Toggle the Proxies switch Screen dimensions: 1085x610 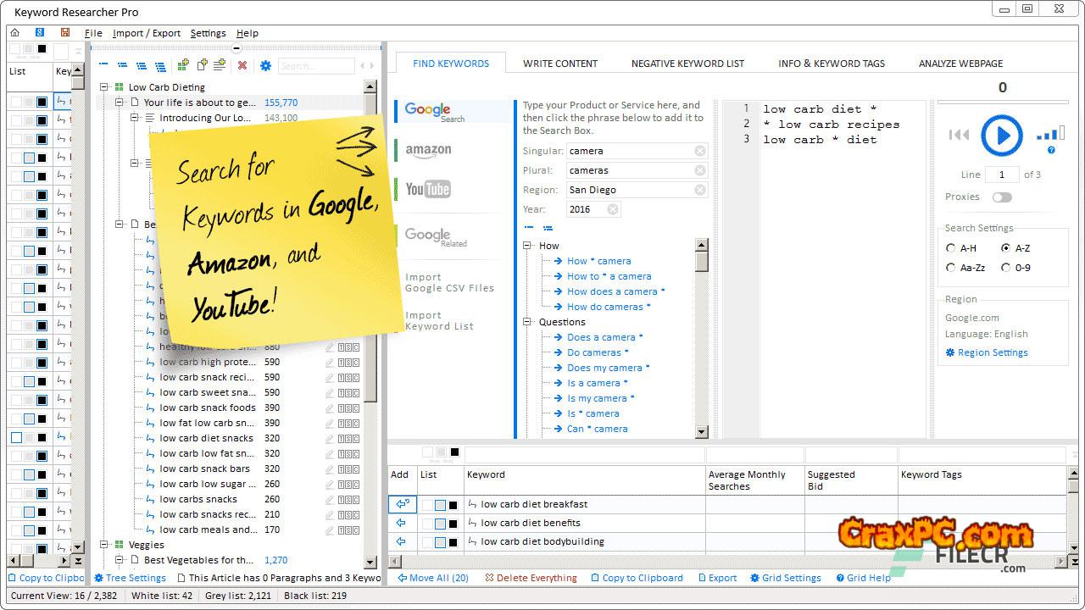click(x=1002, y=197)
